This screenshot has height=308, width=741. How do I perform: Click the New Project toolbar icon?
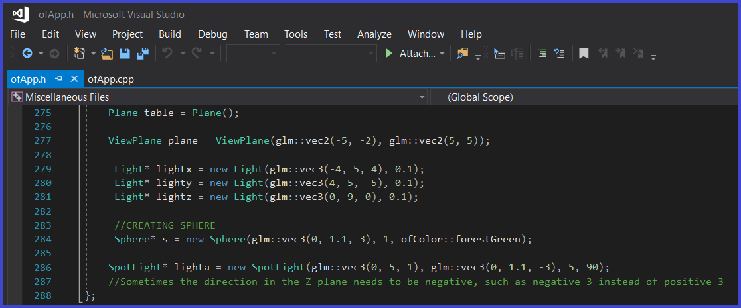(x=80, y=54)
